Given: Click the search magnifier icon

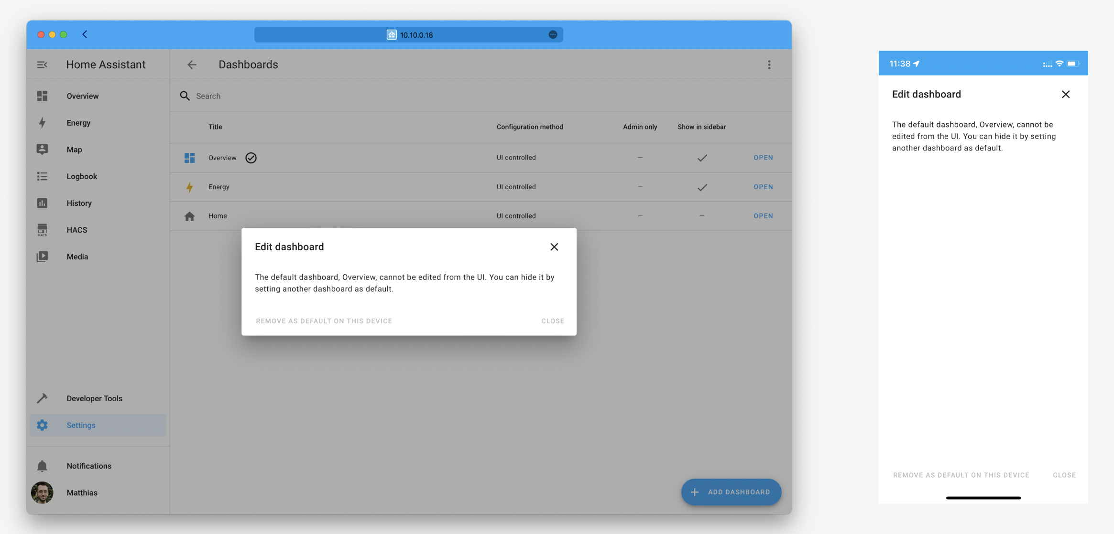Looking at the screenshot, I should (x=185, y=96).
